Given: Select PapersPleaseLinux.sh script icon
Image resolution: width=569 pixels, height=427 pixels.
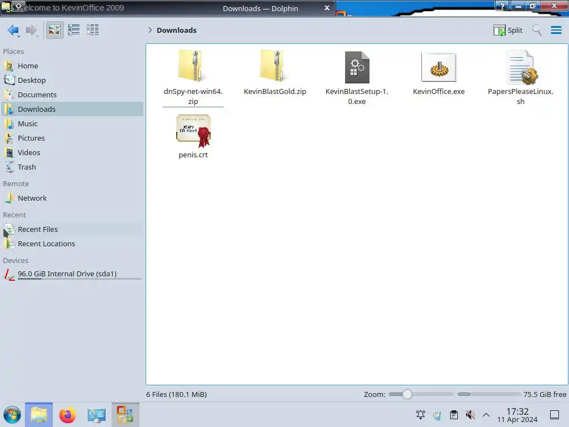Looking at the screenshot, I should 521,67.
